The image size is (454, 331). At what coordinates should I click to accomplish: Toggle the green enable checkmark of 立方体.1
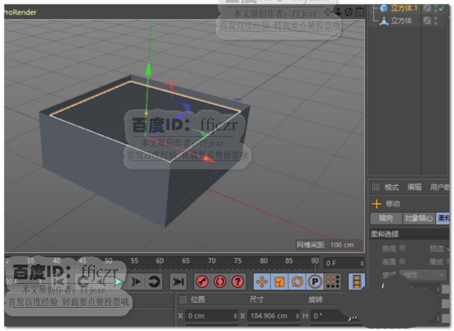tap(441, 8)
